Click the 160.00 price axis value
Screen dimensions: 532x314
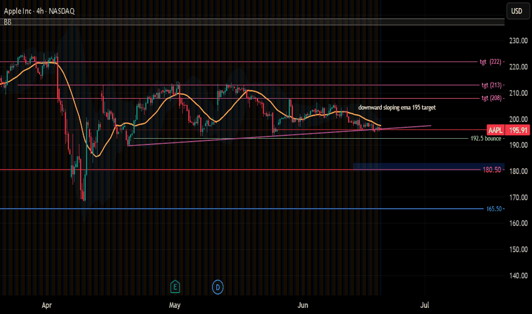tap(518, 223)
